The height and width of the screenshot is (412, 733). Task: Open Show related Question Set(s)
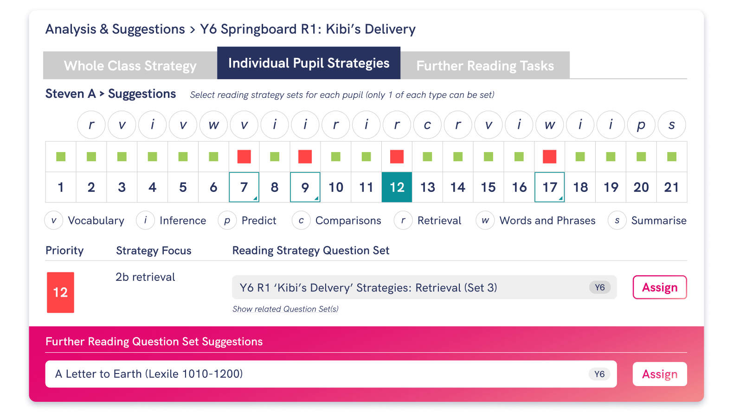tap(285, 309)
